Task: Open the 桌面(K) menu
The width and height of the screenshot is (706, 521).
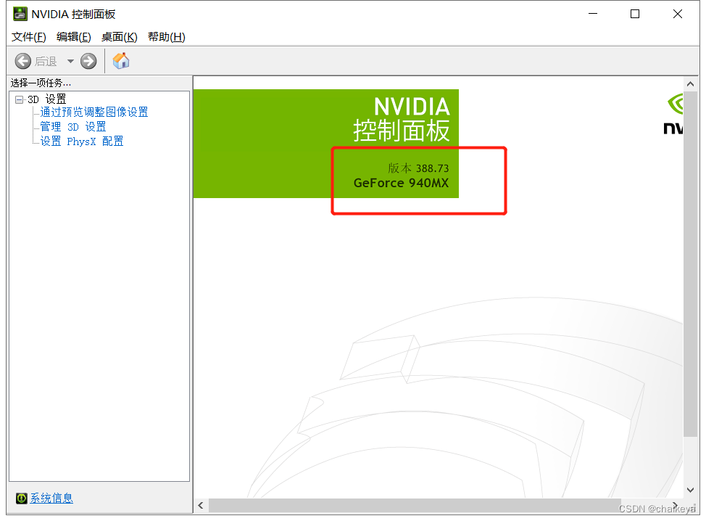Action: [120, 37]
